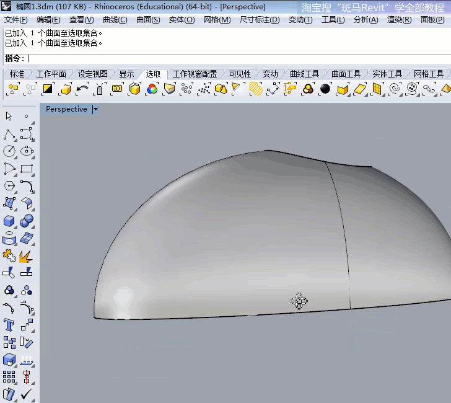The image size is (451, 403).
Task: Click the Select Previous arrow icon
Action: [x=82, y=89]
